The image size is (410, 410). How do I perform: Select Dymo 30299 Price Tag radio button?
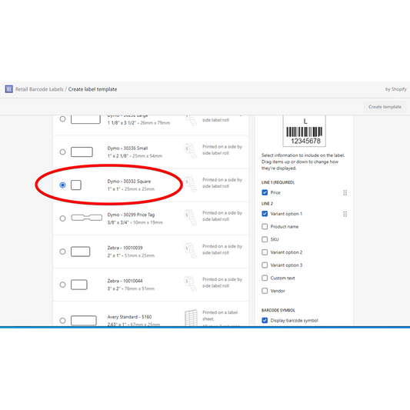pyautogui.click(x=62, y=218)
